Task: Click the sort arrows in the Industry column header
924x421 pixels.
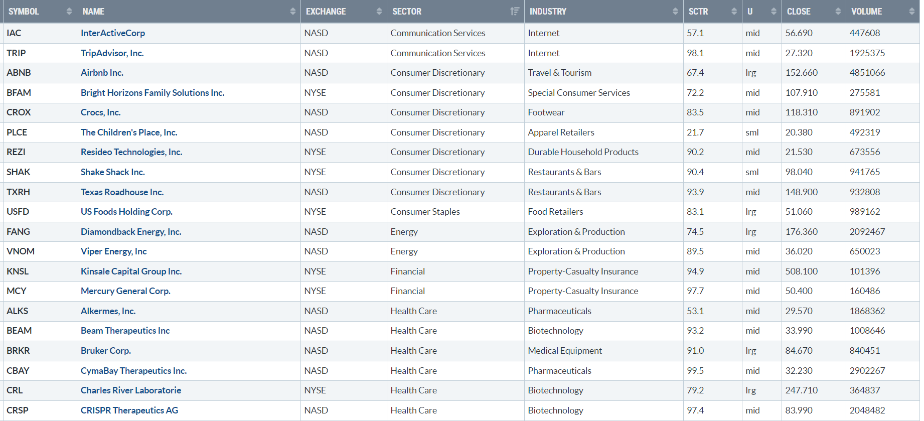Action: tap(675, 12)
